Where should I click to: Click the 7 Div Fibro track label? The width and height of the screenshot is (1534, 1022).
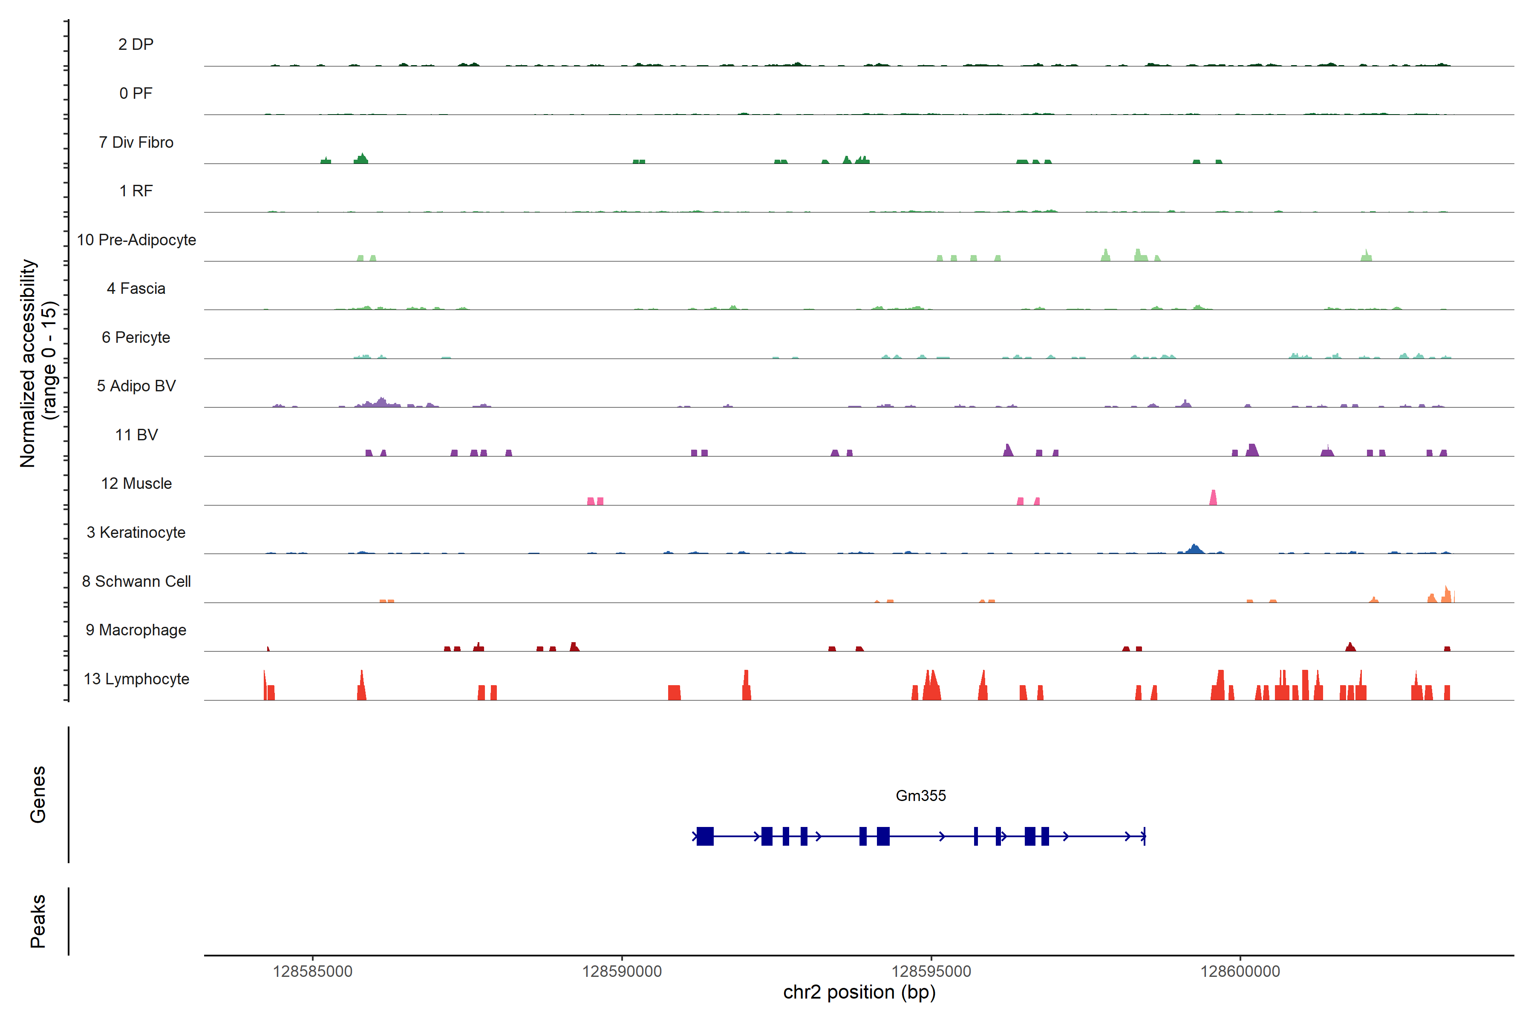click(x=136, y=142)
